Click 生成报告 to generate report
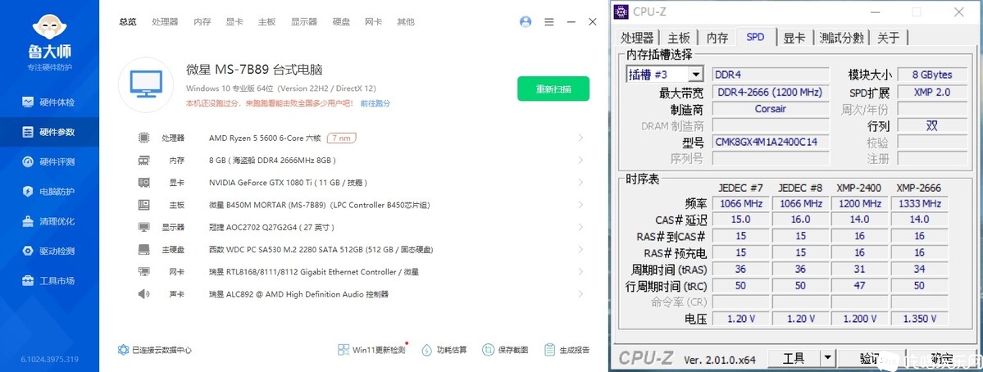 click(x=567, y=350)
